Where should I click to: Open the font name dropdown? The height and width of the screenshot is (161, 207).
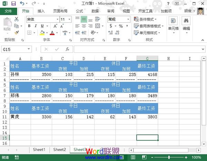coord(58,19)
